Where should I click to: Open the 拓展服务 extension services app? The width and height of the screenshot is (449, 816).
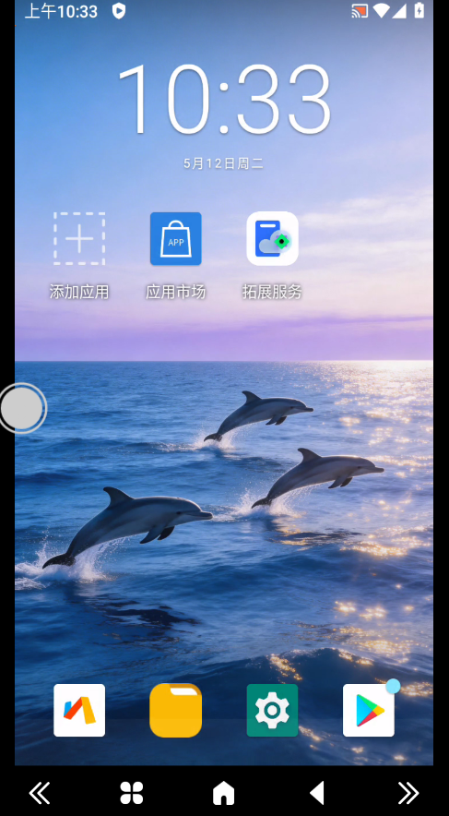click(x=272, y=239)
